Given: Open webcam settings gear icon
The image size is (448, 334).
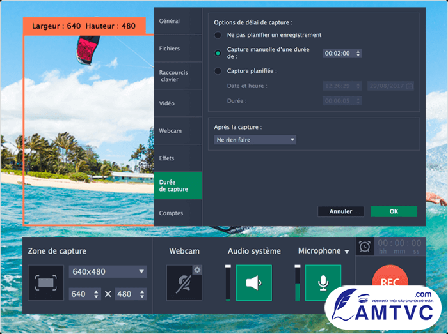Looking at the screenshot, I should click(197, 269).
